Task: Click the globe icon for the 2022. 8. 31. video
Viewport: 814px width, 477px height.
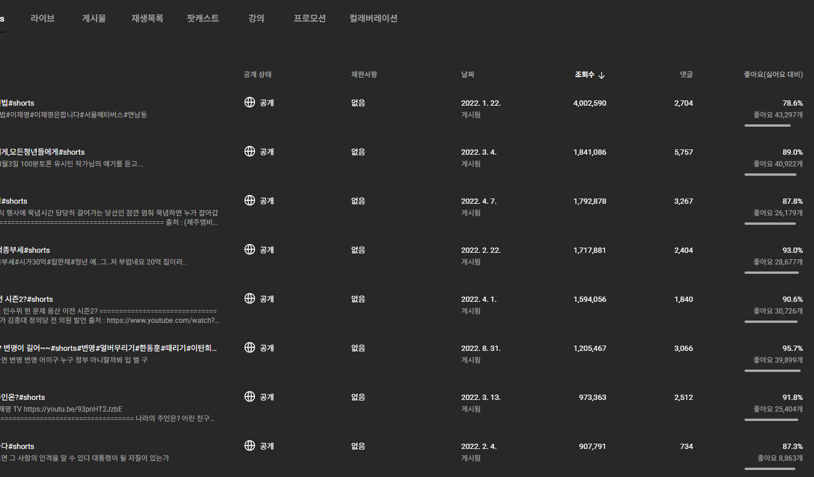Action: point(250,348)
